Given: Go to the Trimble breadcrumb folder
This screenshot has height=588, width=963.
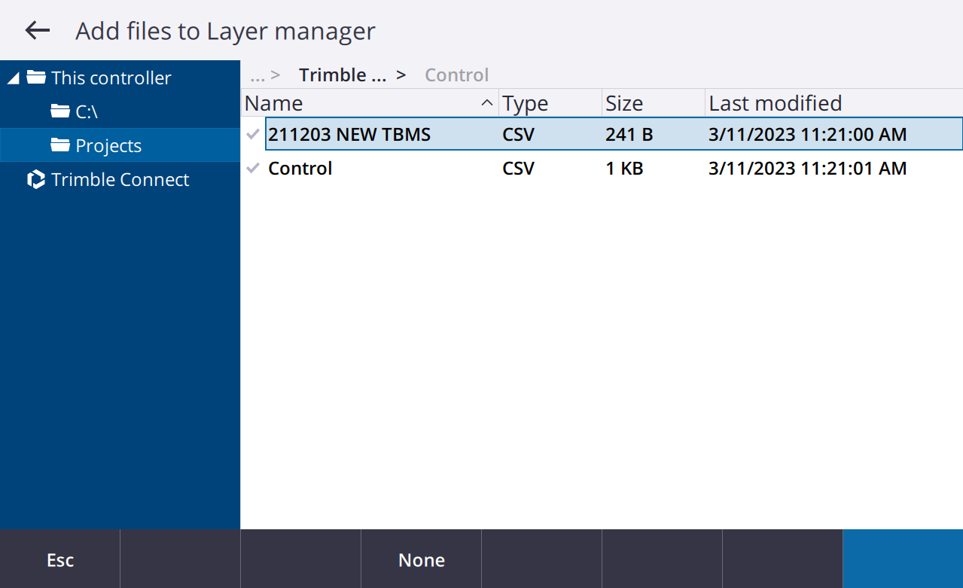Looking at the screenshot, I should [343, 75].
